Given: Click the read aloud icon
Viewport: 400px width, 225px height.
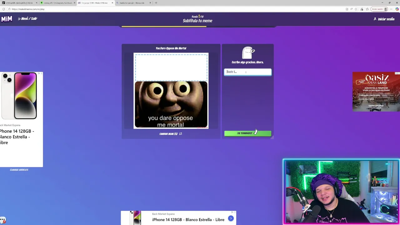Looking at the screenshot, I should click(352, 9).
